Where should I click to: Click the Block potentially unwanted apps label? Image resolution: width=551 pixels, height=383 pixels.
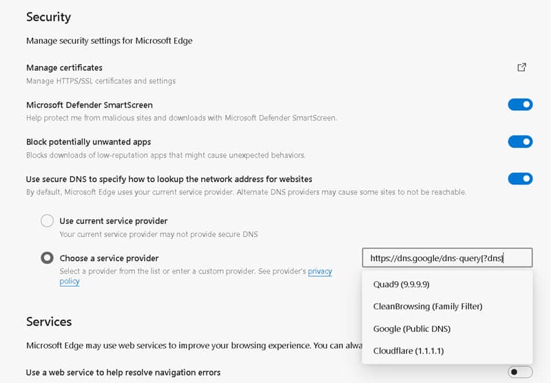pos(88,142)
